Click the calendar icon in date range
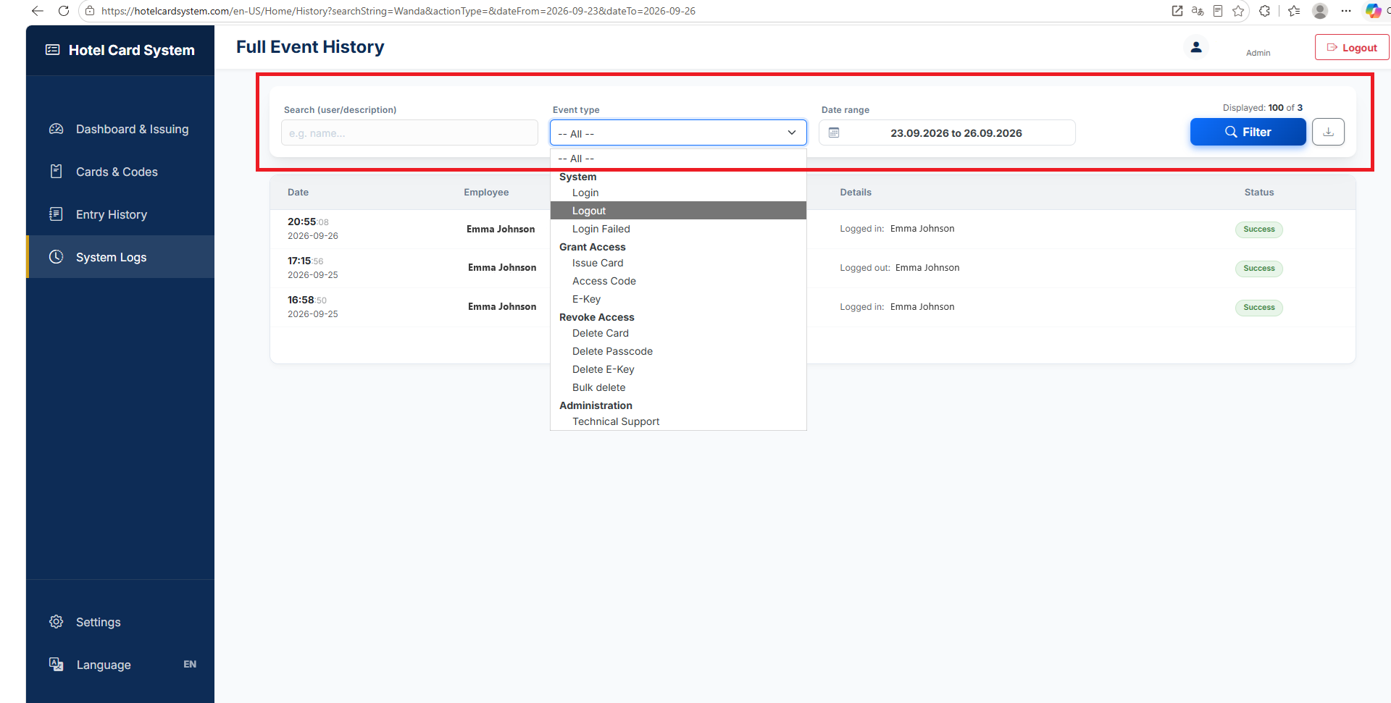The image size is (1391, 703). pyautogui.click(x=834, y=133)
